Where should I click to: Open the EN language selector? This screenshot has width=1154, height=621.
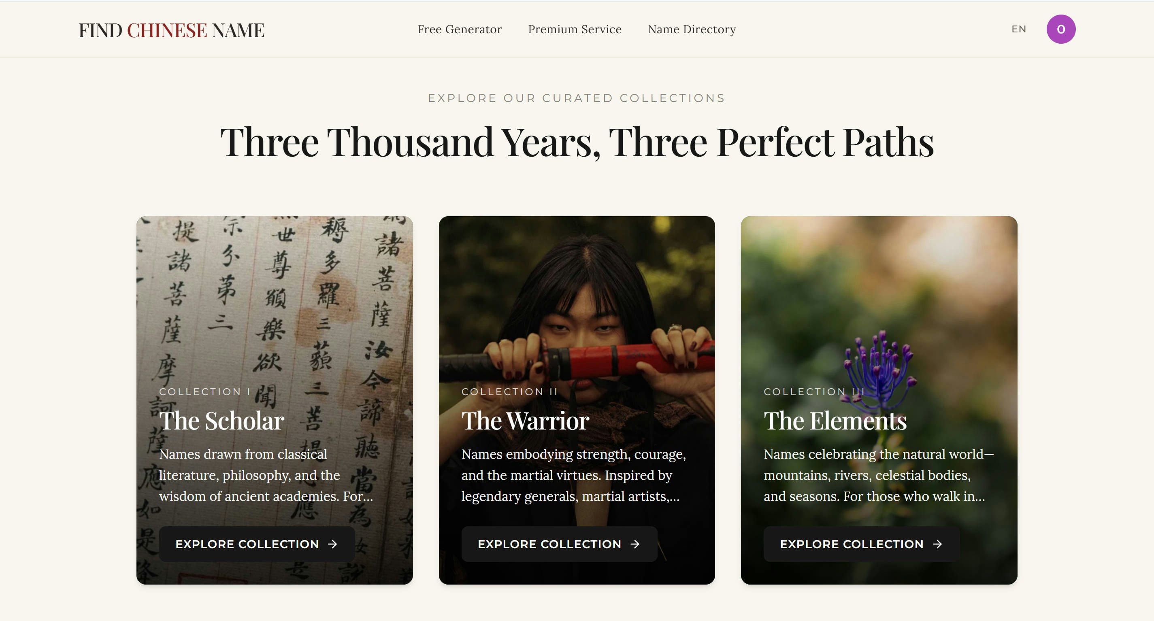1018,29
